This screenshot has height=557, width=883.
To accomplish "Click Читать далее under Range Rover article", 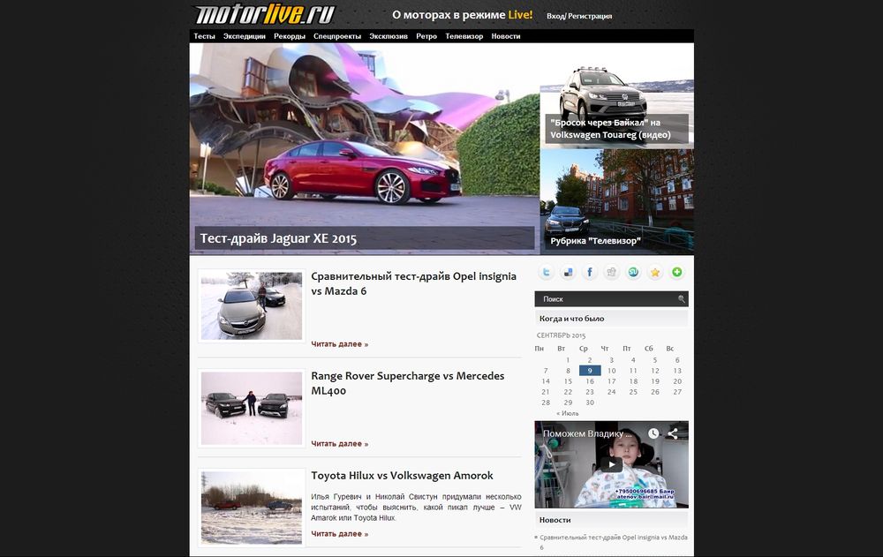I will click(340, 444).
